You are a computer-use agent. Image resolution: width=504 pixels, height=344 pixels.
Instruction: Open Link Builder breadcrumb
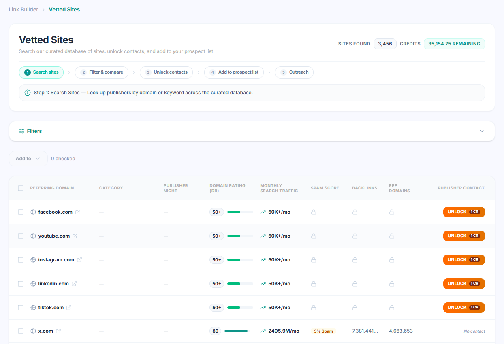23,9
